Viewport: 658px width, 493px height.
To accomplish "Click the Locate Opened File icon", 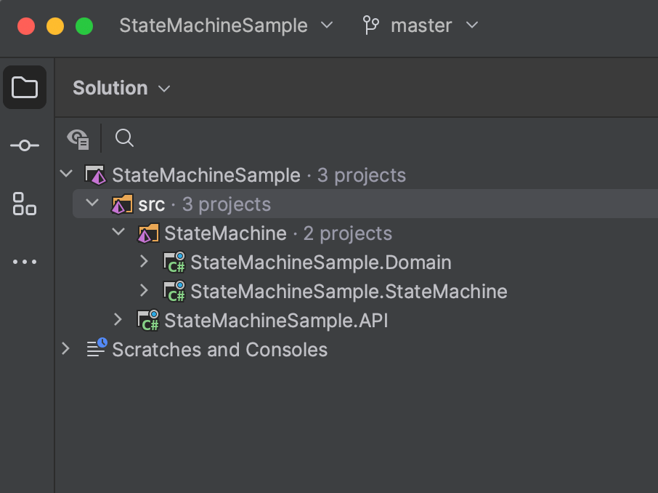I will (78, 138).
